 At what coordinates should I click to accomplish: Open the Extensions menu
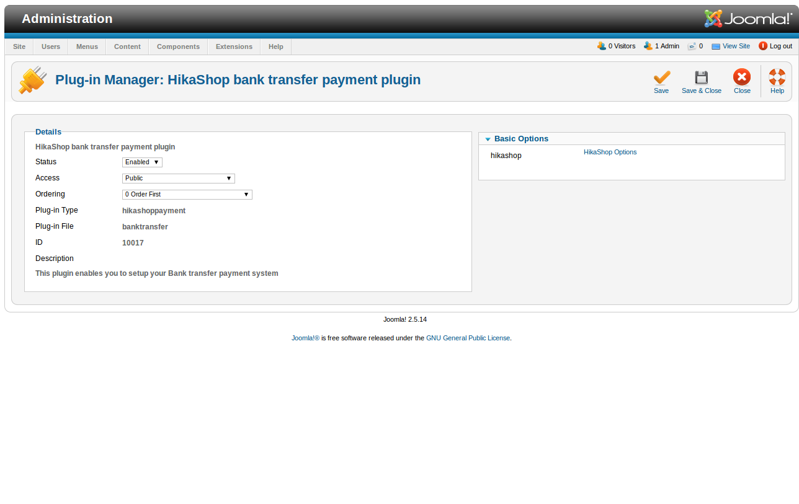pyautogui.click(x=234, y=46)
